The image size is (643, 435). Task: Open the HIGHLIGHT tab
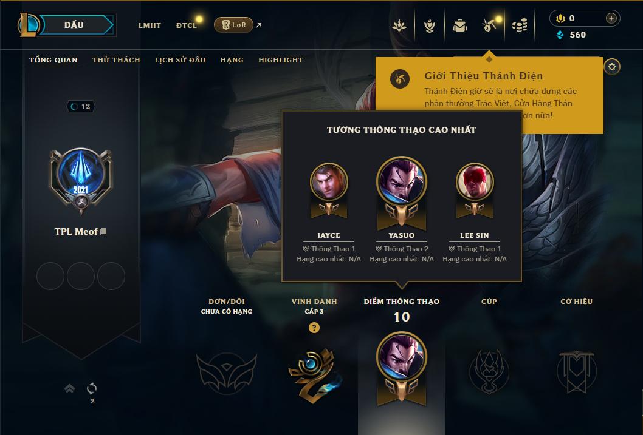[281, 60]
